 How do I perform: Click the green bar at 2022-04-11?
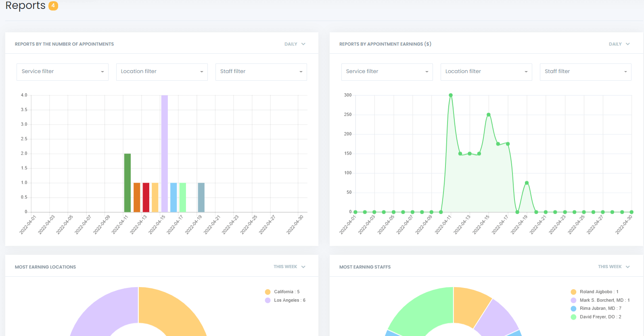pyautogui.click(x=128, y=183)
